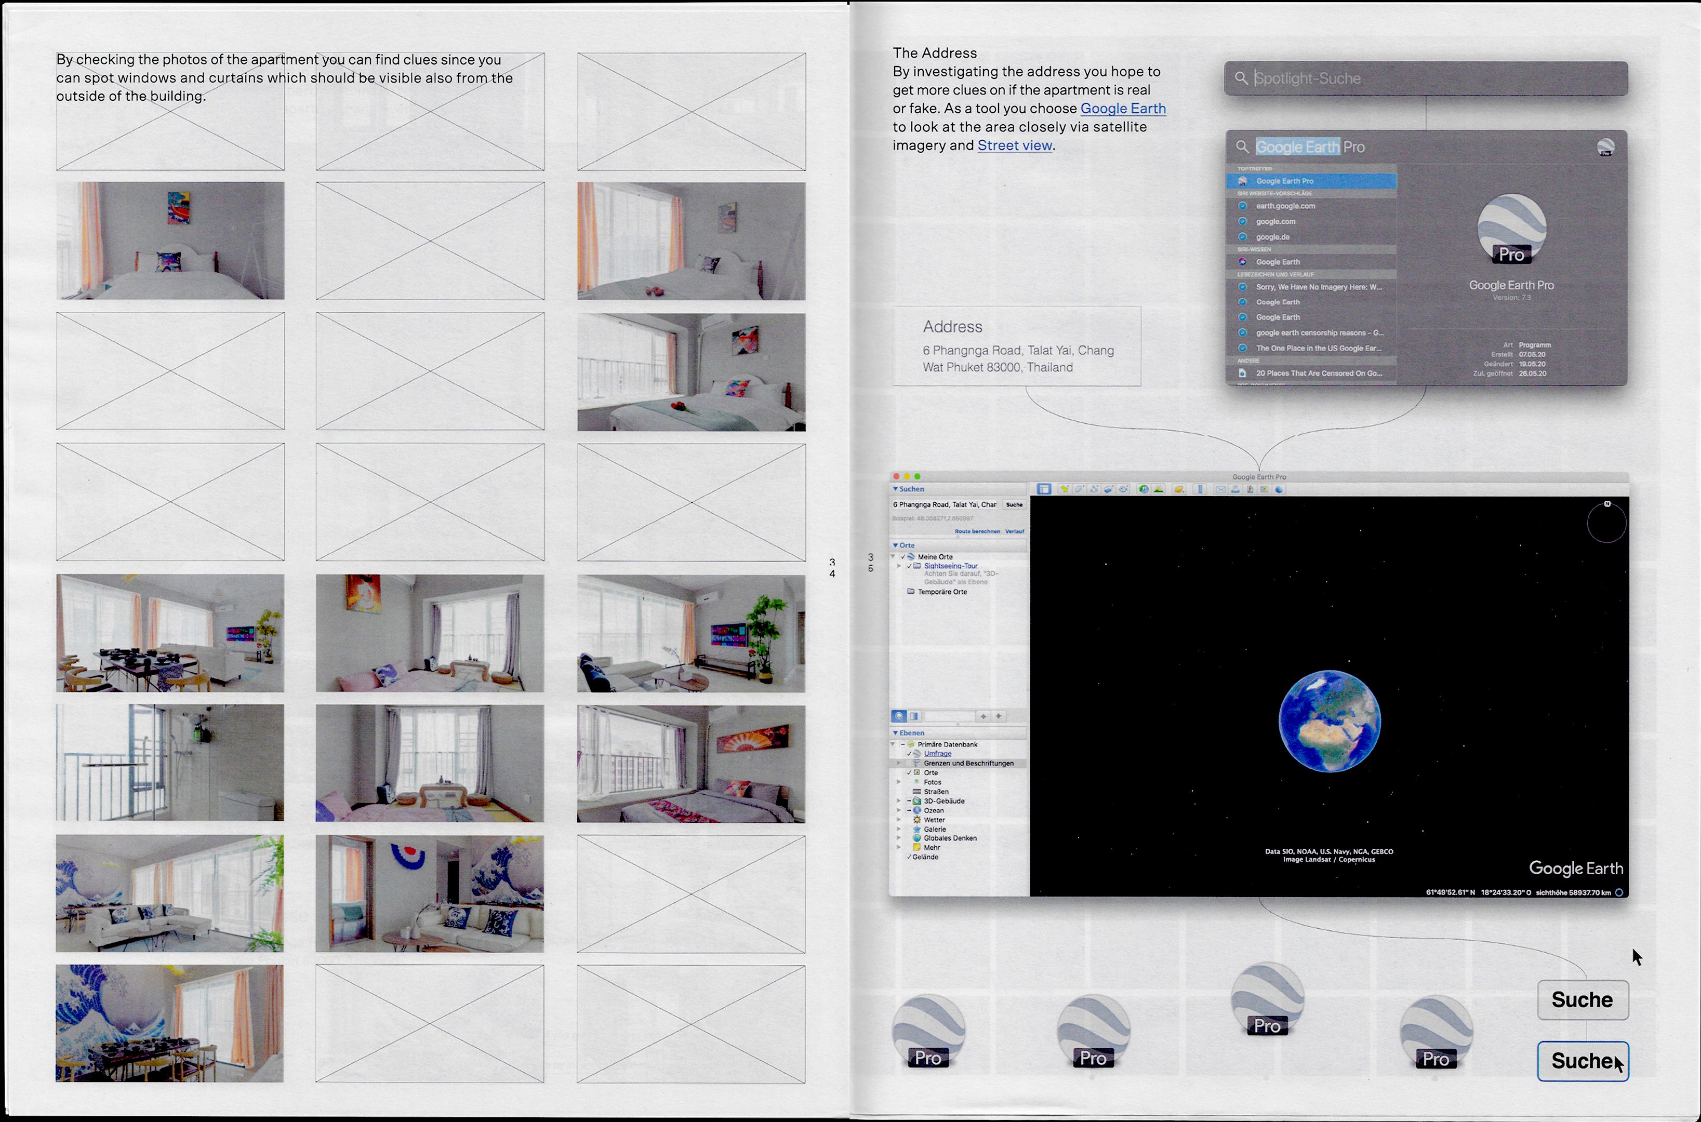The width and height of the screenshot is (1701, 1122).
Task: Expand the Wetter layer
Action: [899, 819]
